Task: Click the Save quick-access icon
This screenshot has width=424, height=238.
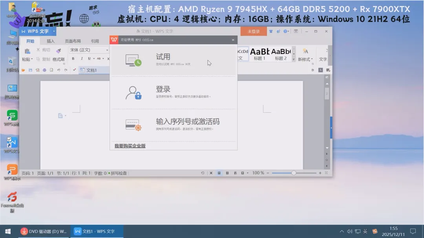Action: (30, 70)
